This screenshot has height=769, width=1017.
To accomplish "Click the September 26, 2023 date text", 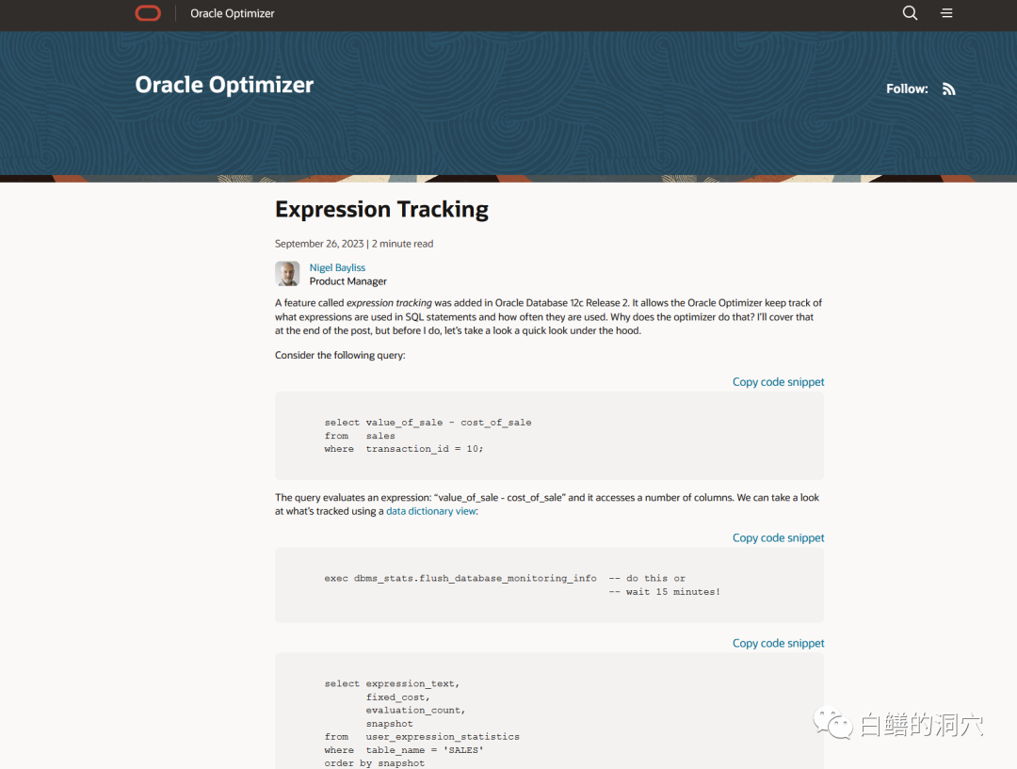I will pyautogui.click(x=319, y=244).
